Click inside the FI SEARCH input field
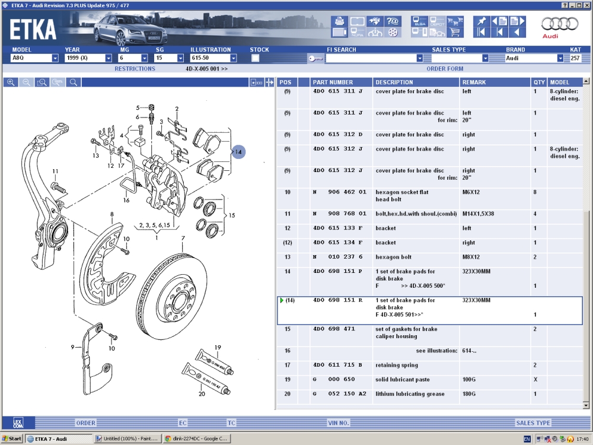 click(371, 58)
